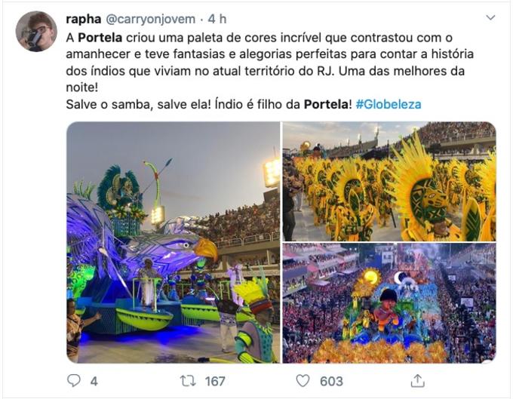513x399 pixels.
Task: Click the retweet count 167
Action: [x=215, y=382]
